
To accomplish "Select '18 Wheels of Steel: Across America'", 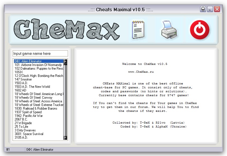I will pos(39,101).
